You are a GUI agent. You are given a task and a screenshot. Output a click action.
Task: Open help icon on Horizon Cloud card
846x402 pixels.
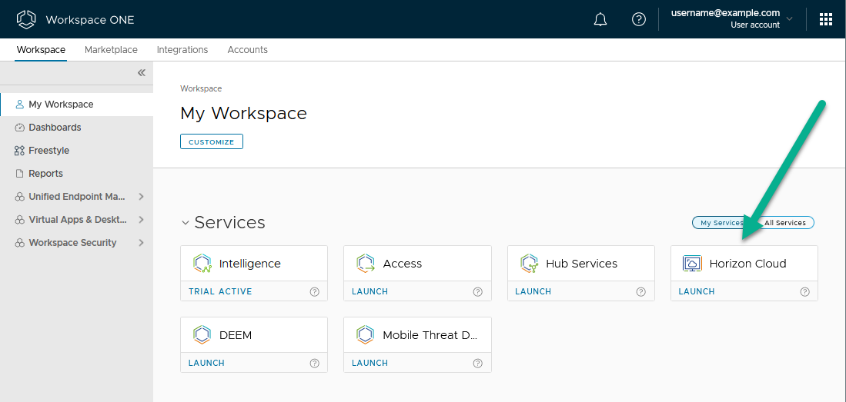[x=805, y=291]
